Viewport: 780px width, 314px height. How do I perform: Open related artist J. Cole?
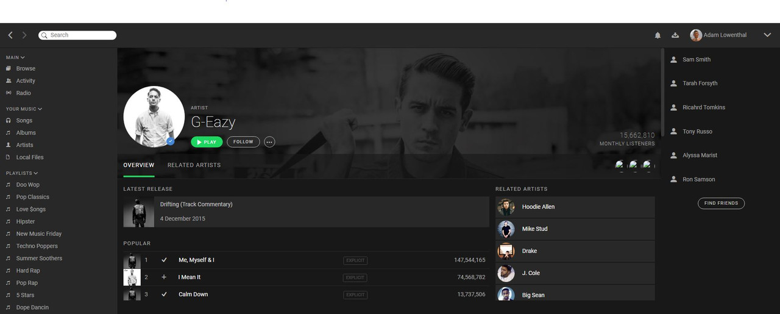tap(575, 273)
